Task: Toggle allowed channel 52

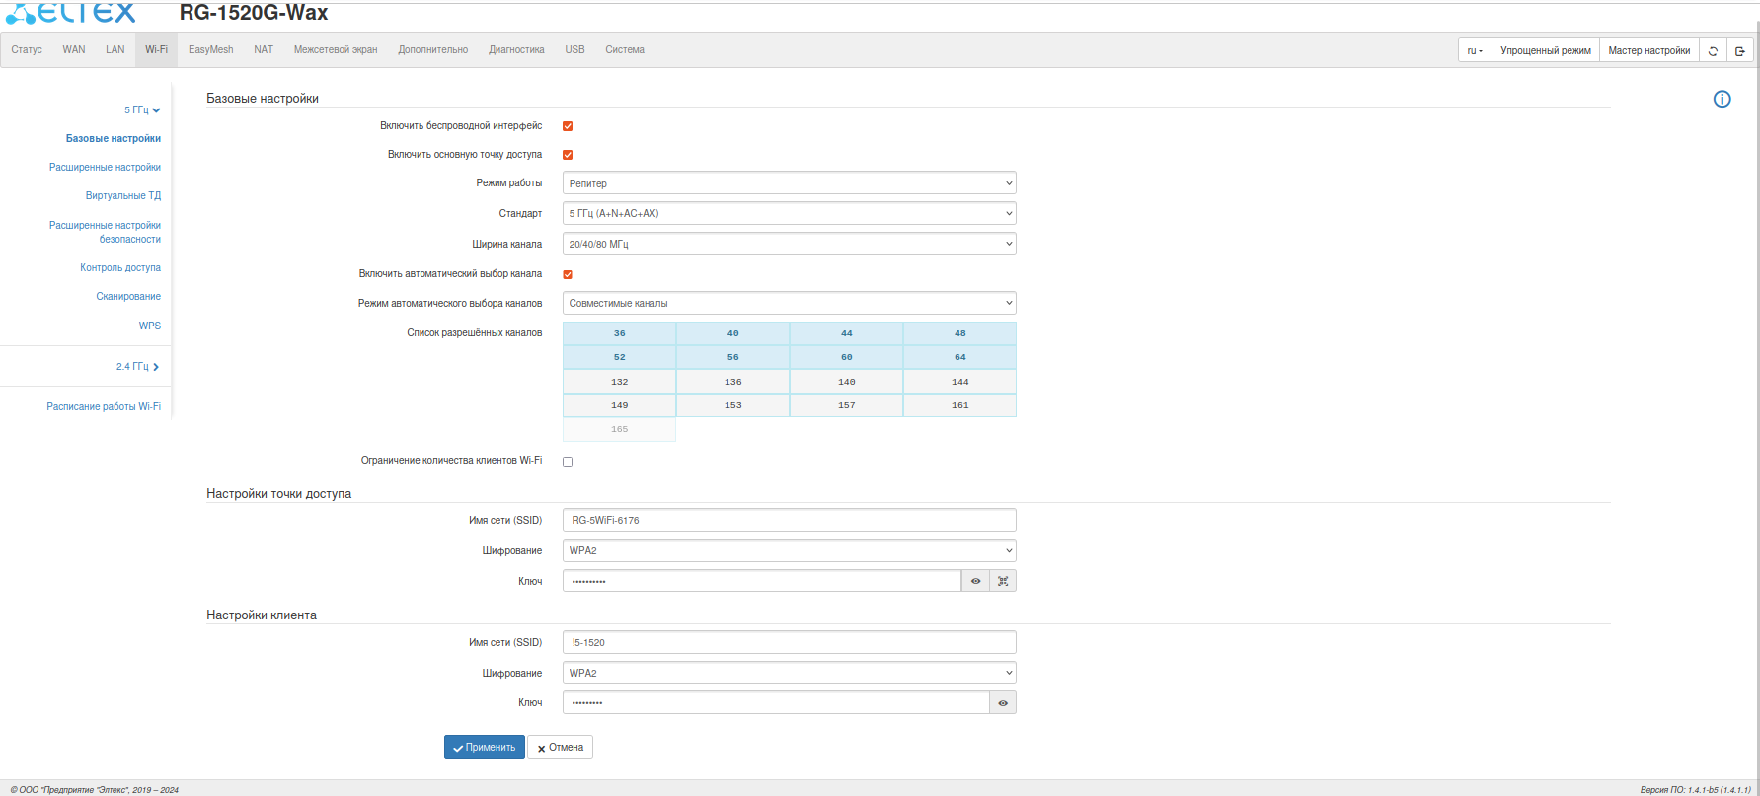Action: (619, 357)
